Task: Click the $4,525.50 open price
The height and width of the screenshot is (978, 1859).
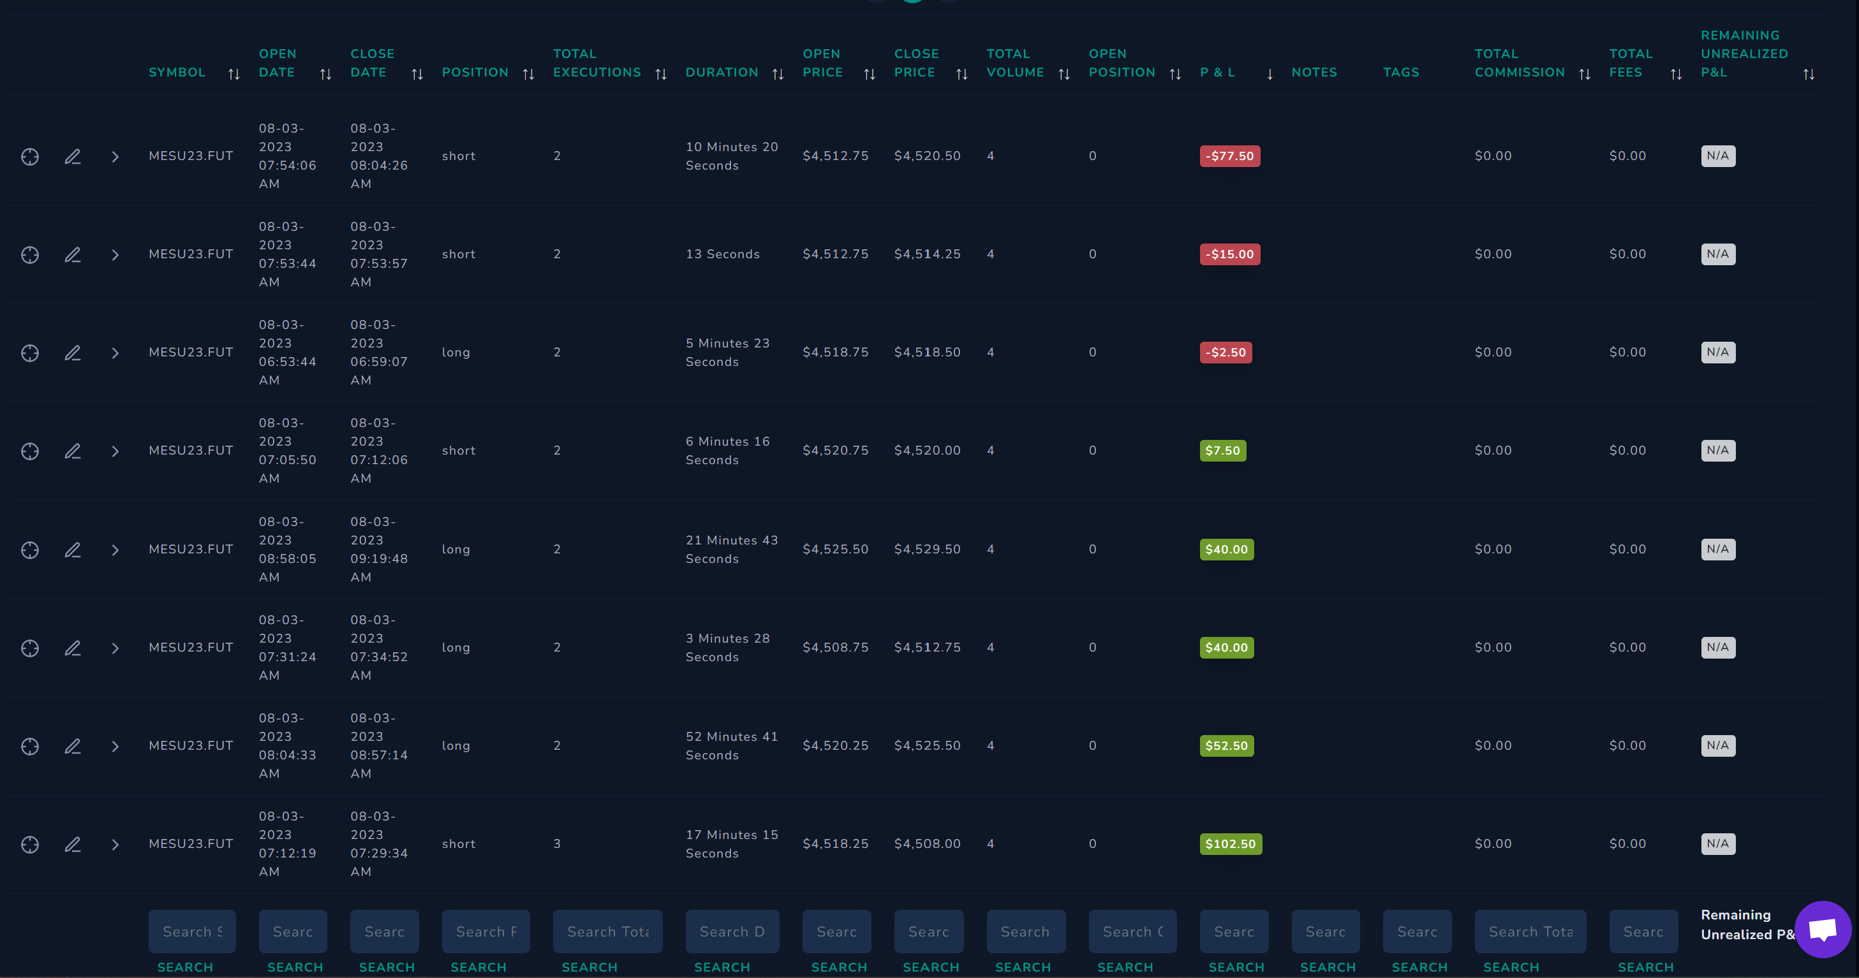Action: [x=835, y=550]
